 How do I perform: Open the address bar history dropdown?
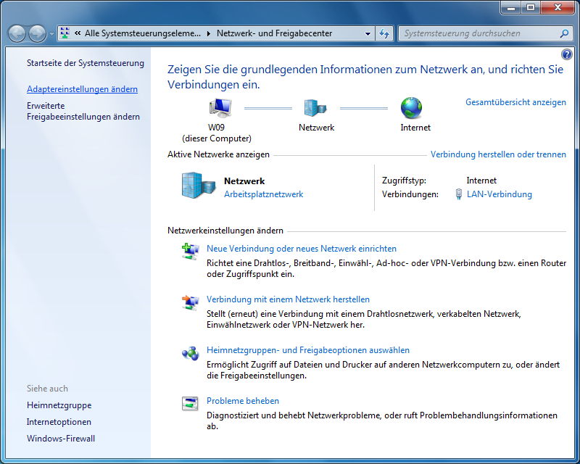coord(368,33)
